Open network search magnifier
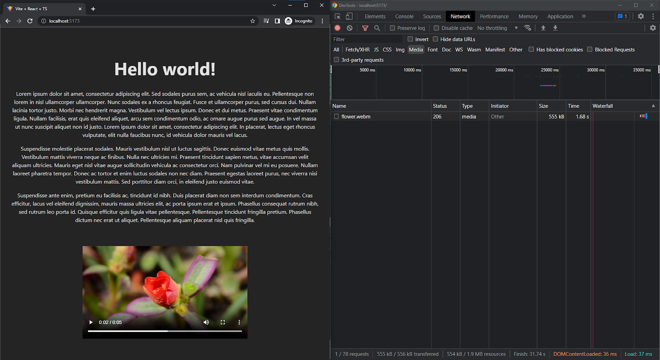The image size is (660, 360). pos(377,28)
